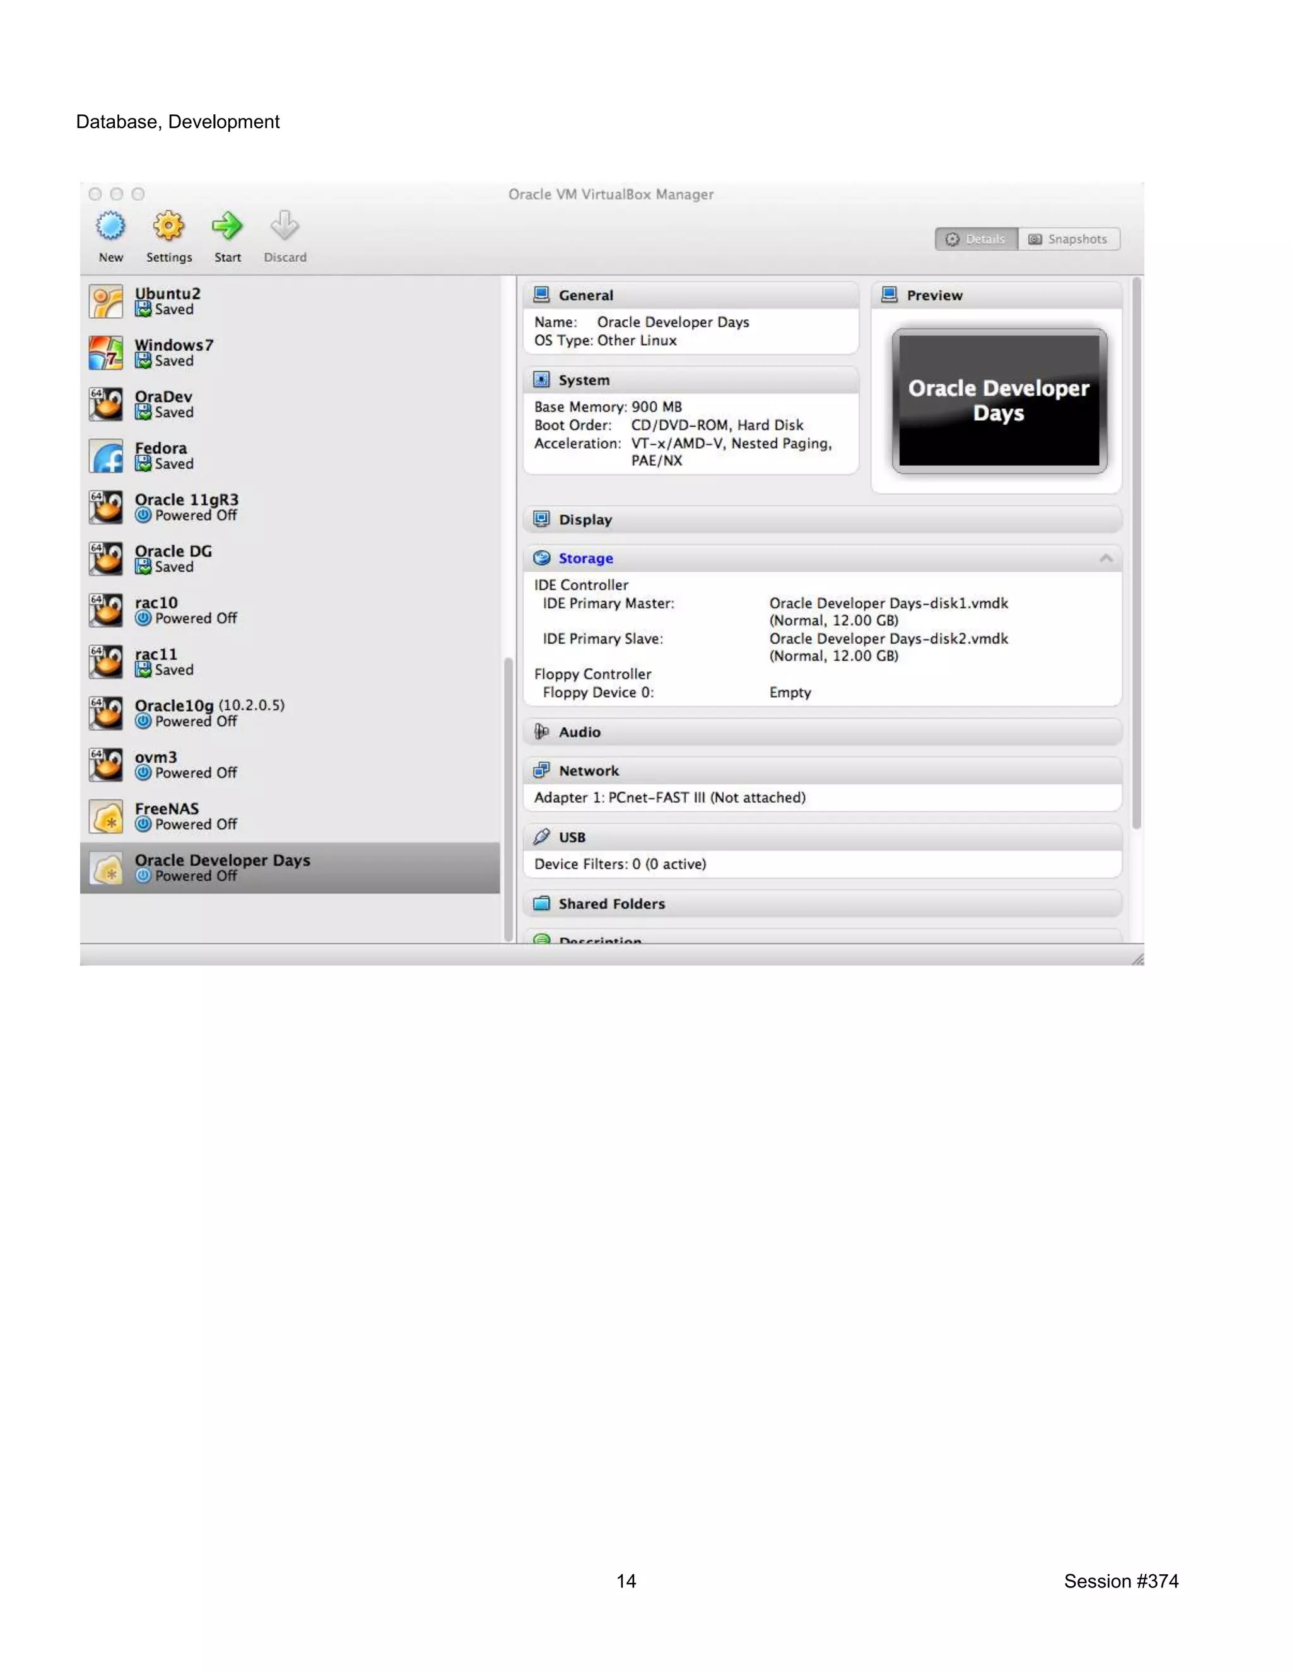Screen dimensions: 1292x1672
Task: Select the OraDev penguin icon
Action: pos(105,404)
